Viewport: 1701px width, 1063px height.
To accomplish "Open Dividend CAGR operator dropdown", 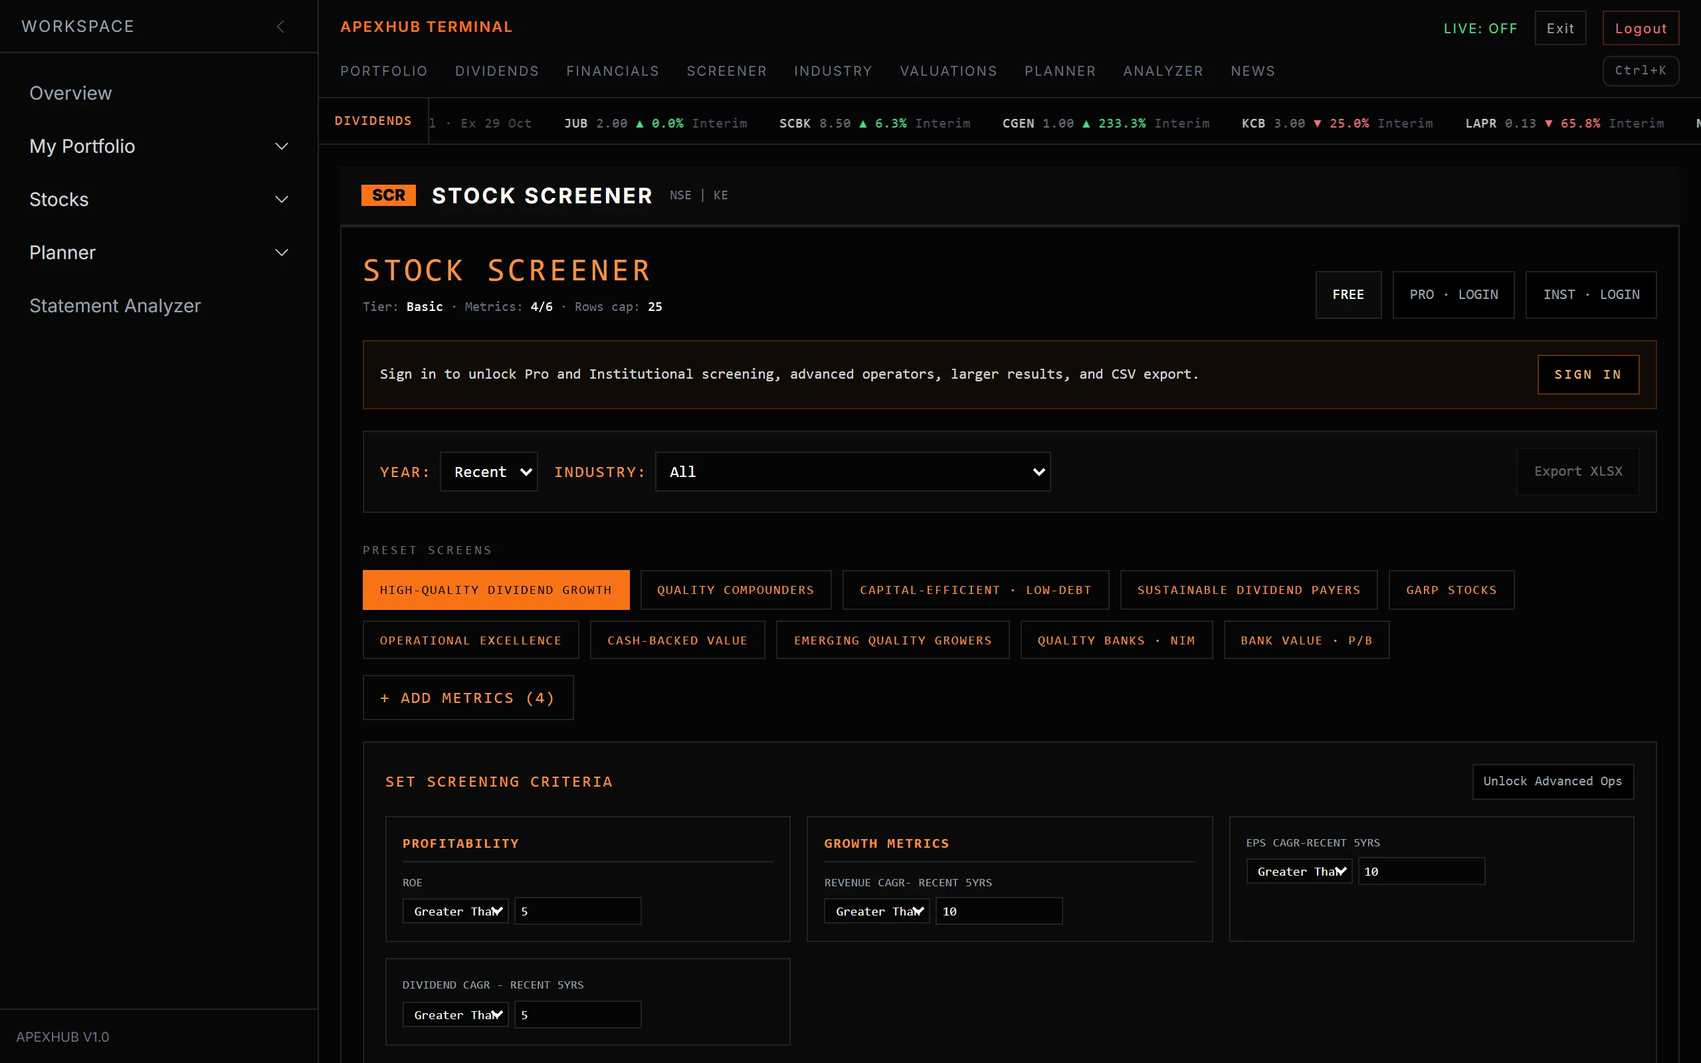I will [455, 1015].
